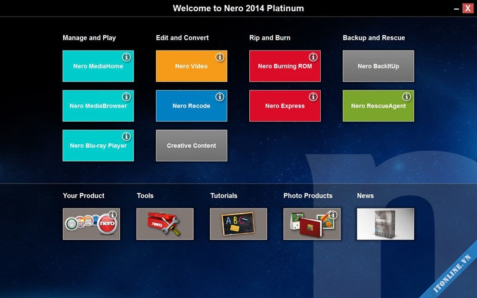This screenshot has width=477, height=298.
Task: View the Nero MediaBrowser info icon
Action: tap(126, 97)
